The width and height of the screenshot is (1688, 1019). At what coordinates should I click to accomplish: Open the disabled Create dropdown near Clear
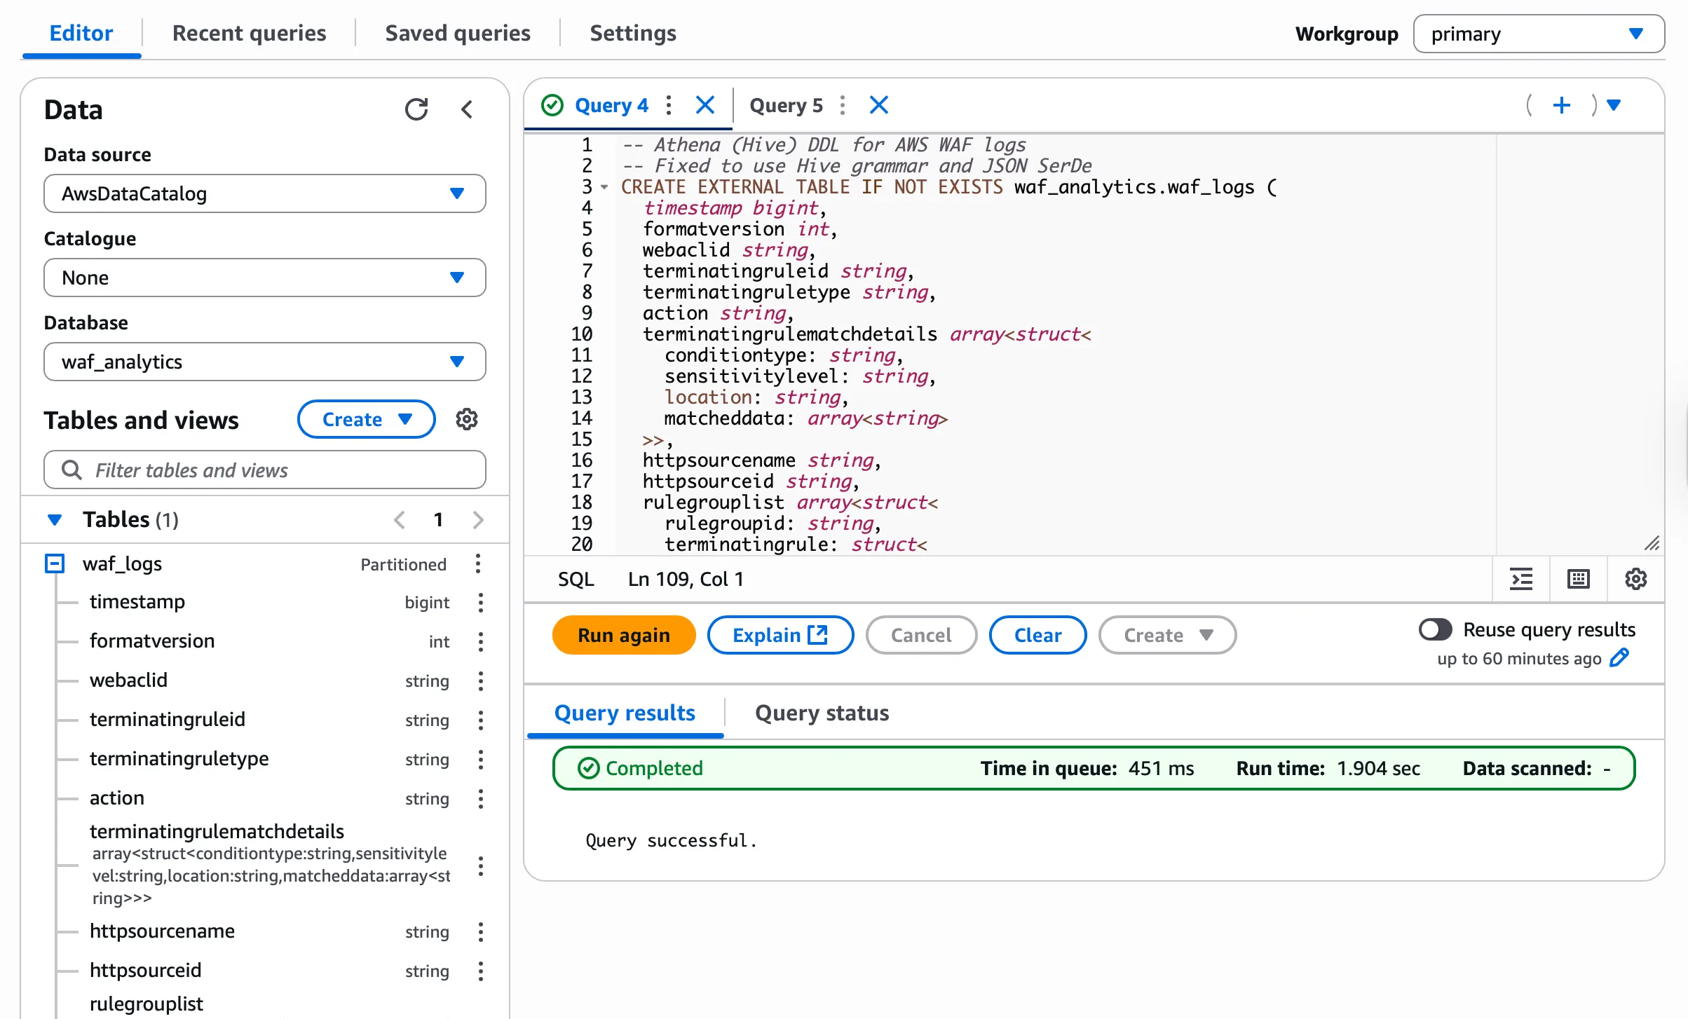1167,635
